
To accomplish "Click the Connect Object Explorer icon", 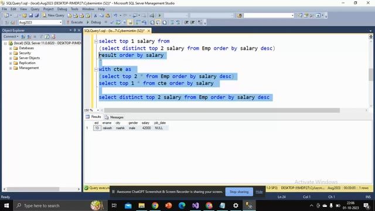I will click(23, 36).
